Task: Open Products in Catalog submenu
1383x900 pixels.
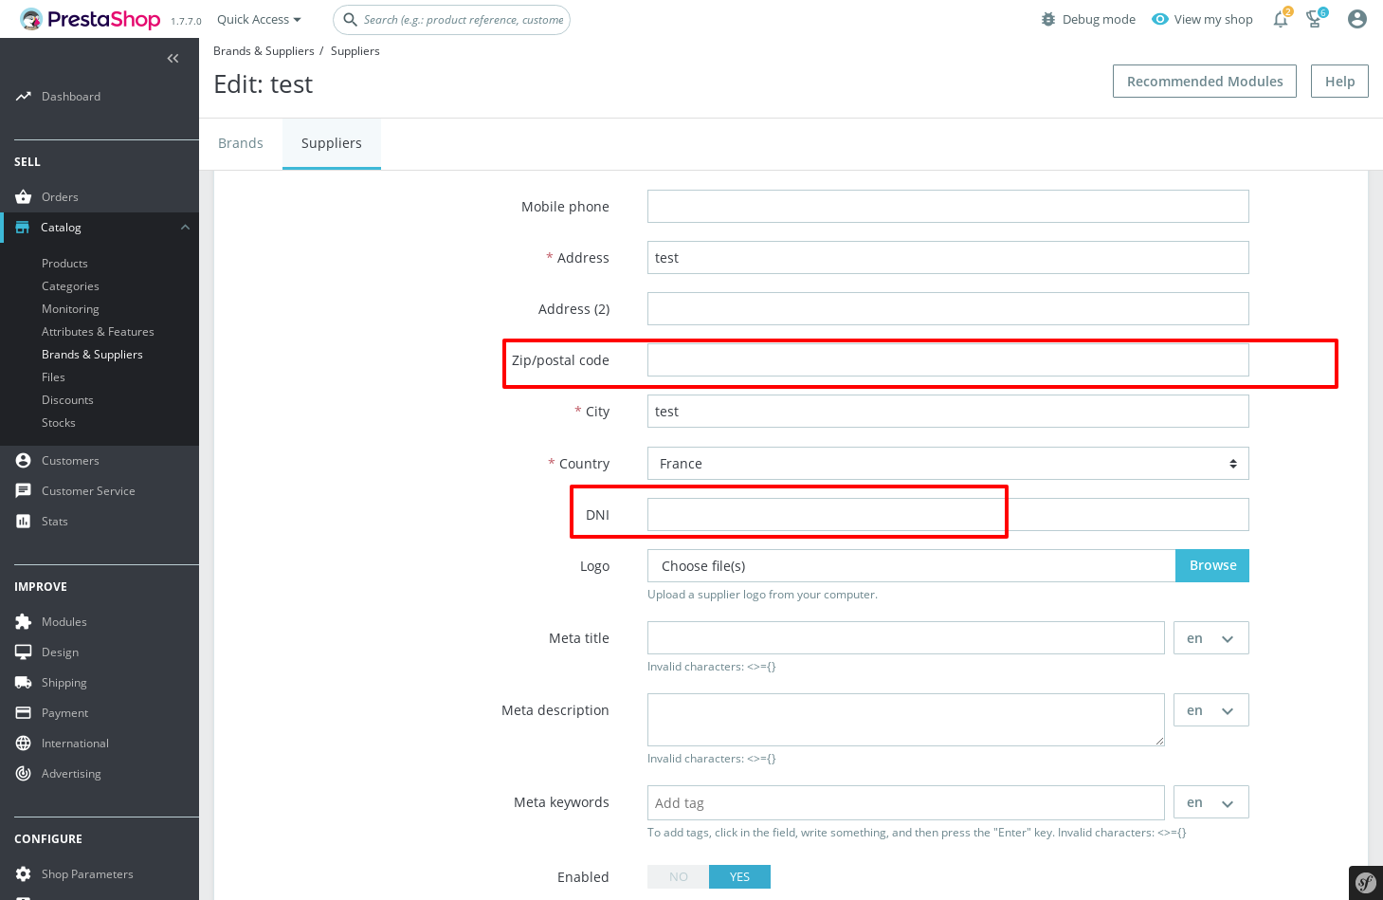Action: (64, 264)
